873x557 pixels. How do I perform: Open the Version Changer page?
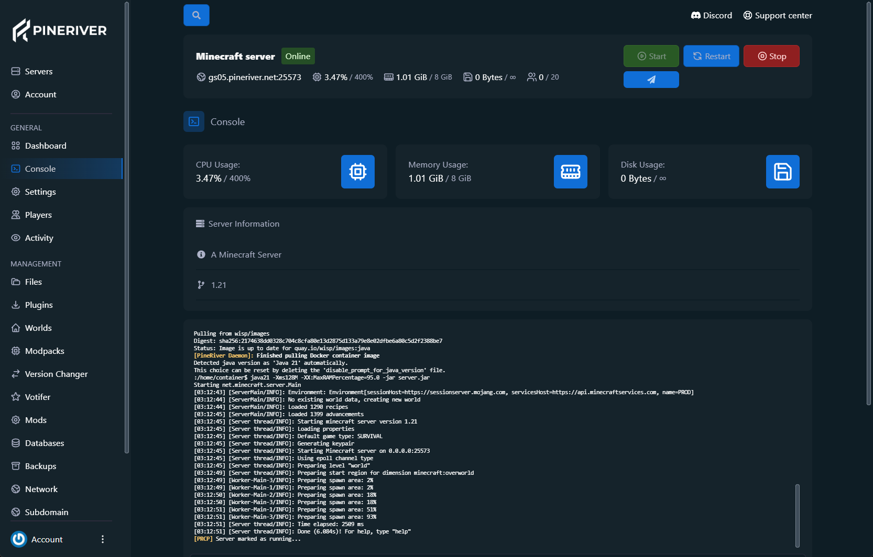pos(61,374)
